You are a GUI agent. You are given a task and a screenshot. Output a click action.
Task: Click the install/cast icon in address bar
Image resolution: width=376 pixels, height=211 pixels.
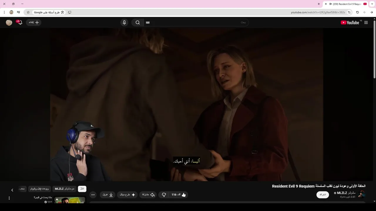pyautogui.click(x=70, y=12)
